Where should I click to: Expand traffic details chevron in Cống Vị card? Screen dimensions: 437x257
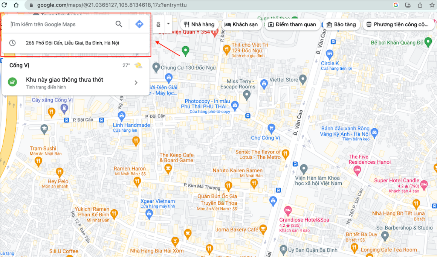coord(136,83)
